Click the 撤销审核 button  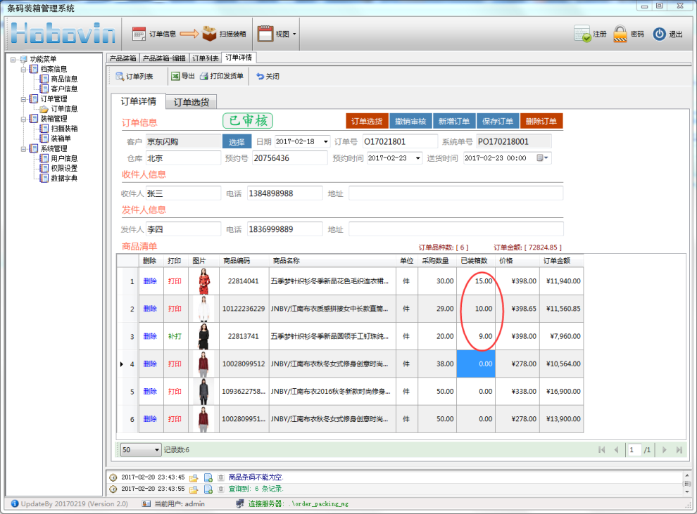tap(409, 121)
